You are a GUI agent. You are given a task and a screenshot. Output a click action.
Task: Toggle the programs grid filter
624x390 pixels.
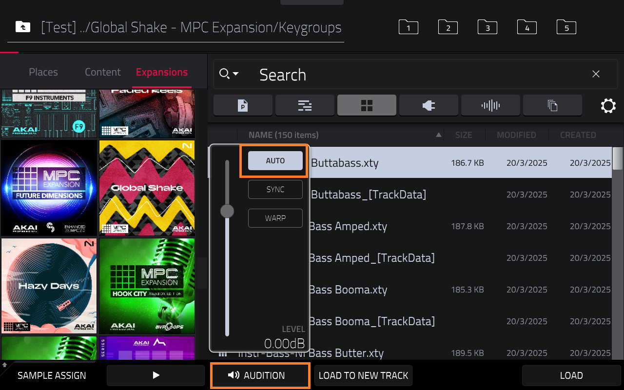367,105
